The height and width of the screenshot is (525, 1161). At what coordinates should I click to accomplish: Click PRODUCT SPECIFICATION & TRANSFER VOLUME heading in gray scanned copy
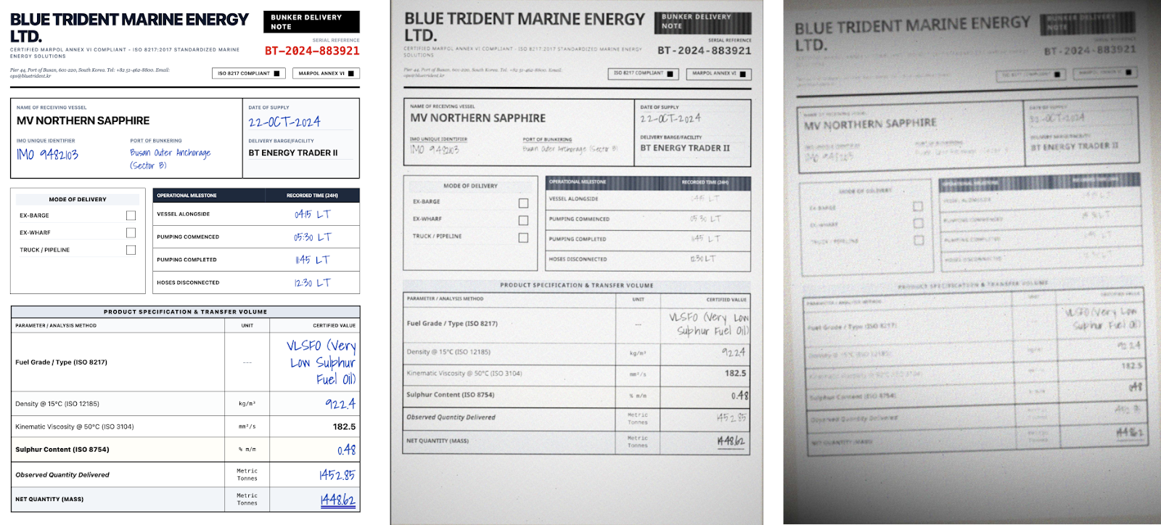577,285
